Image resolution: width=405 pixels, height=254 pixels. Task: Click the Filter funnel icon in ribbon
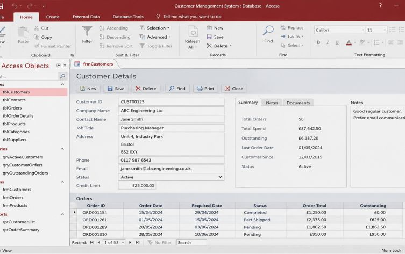point(87,31)
